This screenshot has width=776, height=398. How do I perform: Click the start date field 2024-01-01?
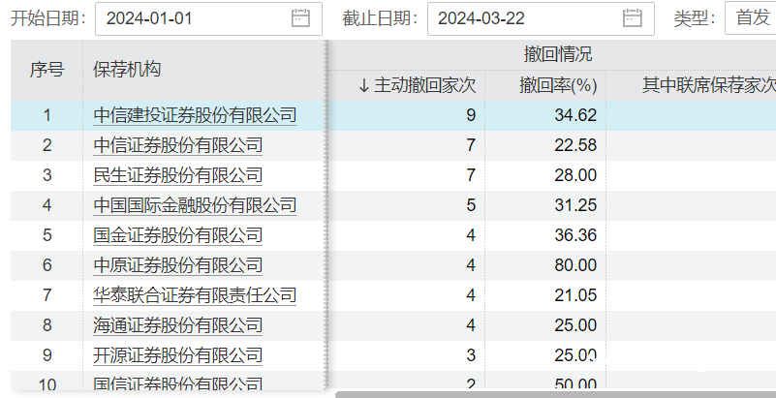pos(208,18)
